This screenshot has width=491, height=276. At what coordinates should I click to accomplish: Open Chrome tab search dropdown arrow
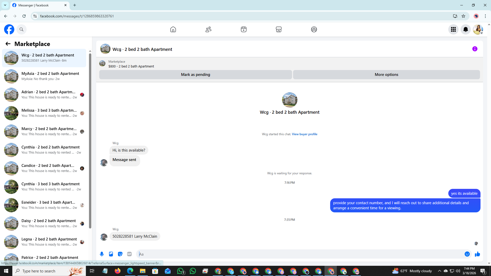click(x=5, y=5)
